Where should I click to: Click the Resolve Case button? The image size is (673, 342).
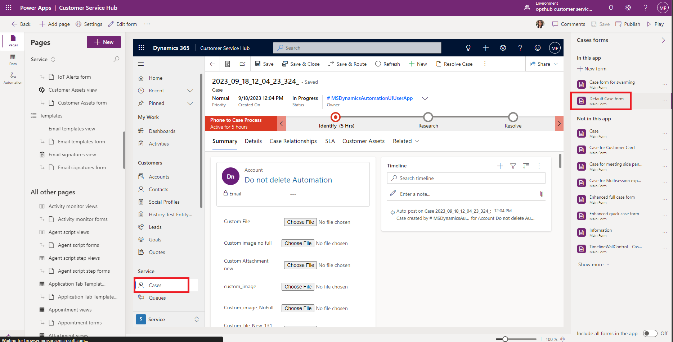454,64
